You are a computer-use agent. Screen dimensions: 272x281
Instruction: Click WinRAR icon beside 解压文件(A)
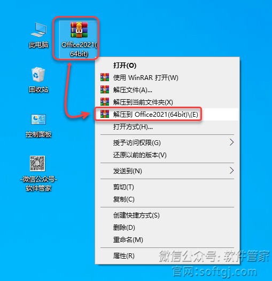tap(105, 90)
